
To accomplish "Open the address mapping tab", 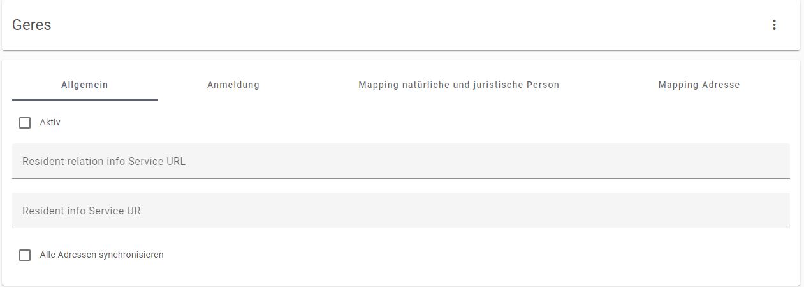I will point(699,85).
